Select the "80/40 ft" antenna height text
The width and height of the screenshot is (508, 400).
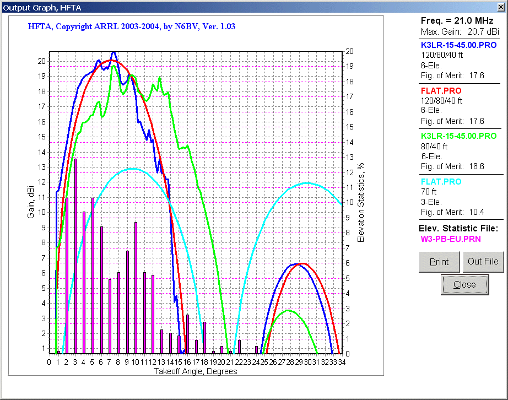[x=434, y=147]
